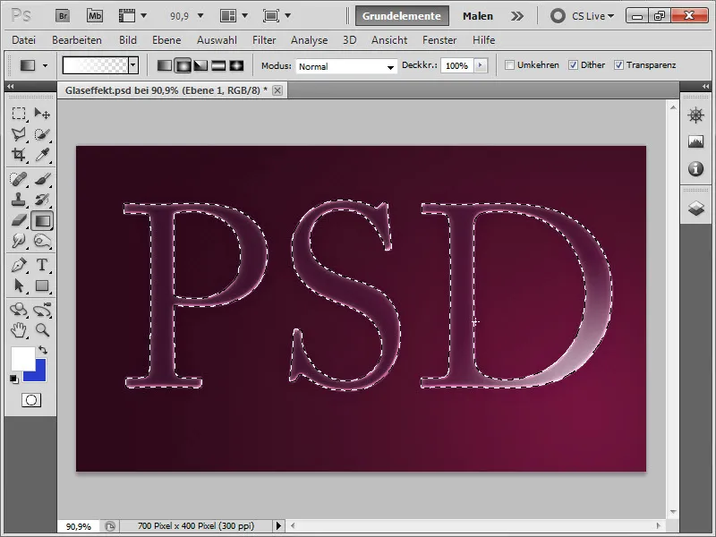This screenshot has height=537, width=716.
Task: Select the Rectangular Marquee tool
Action: point(19,114)
